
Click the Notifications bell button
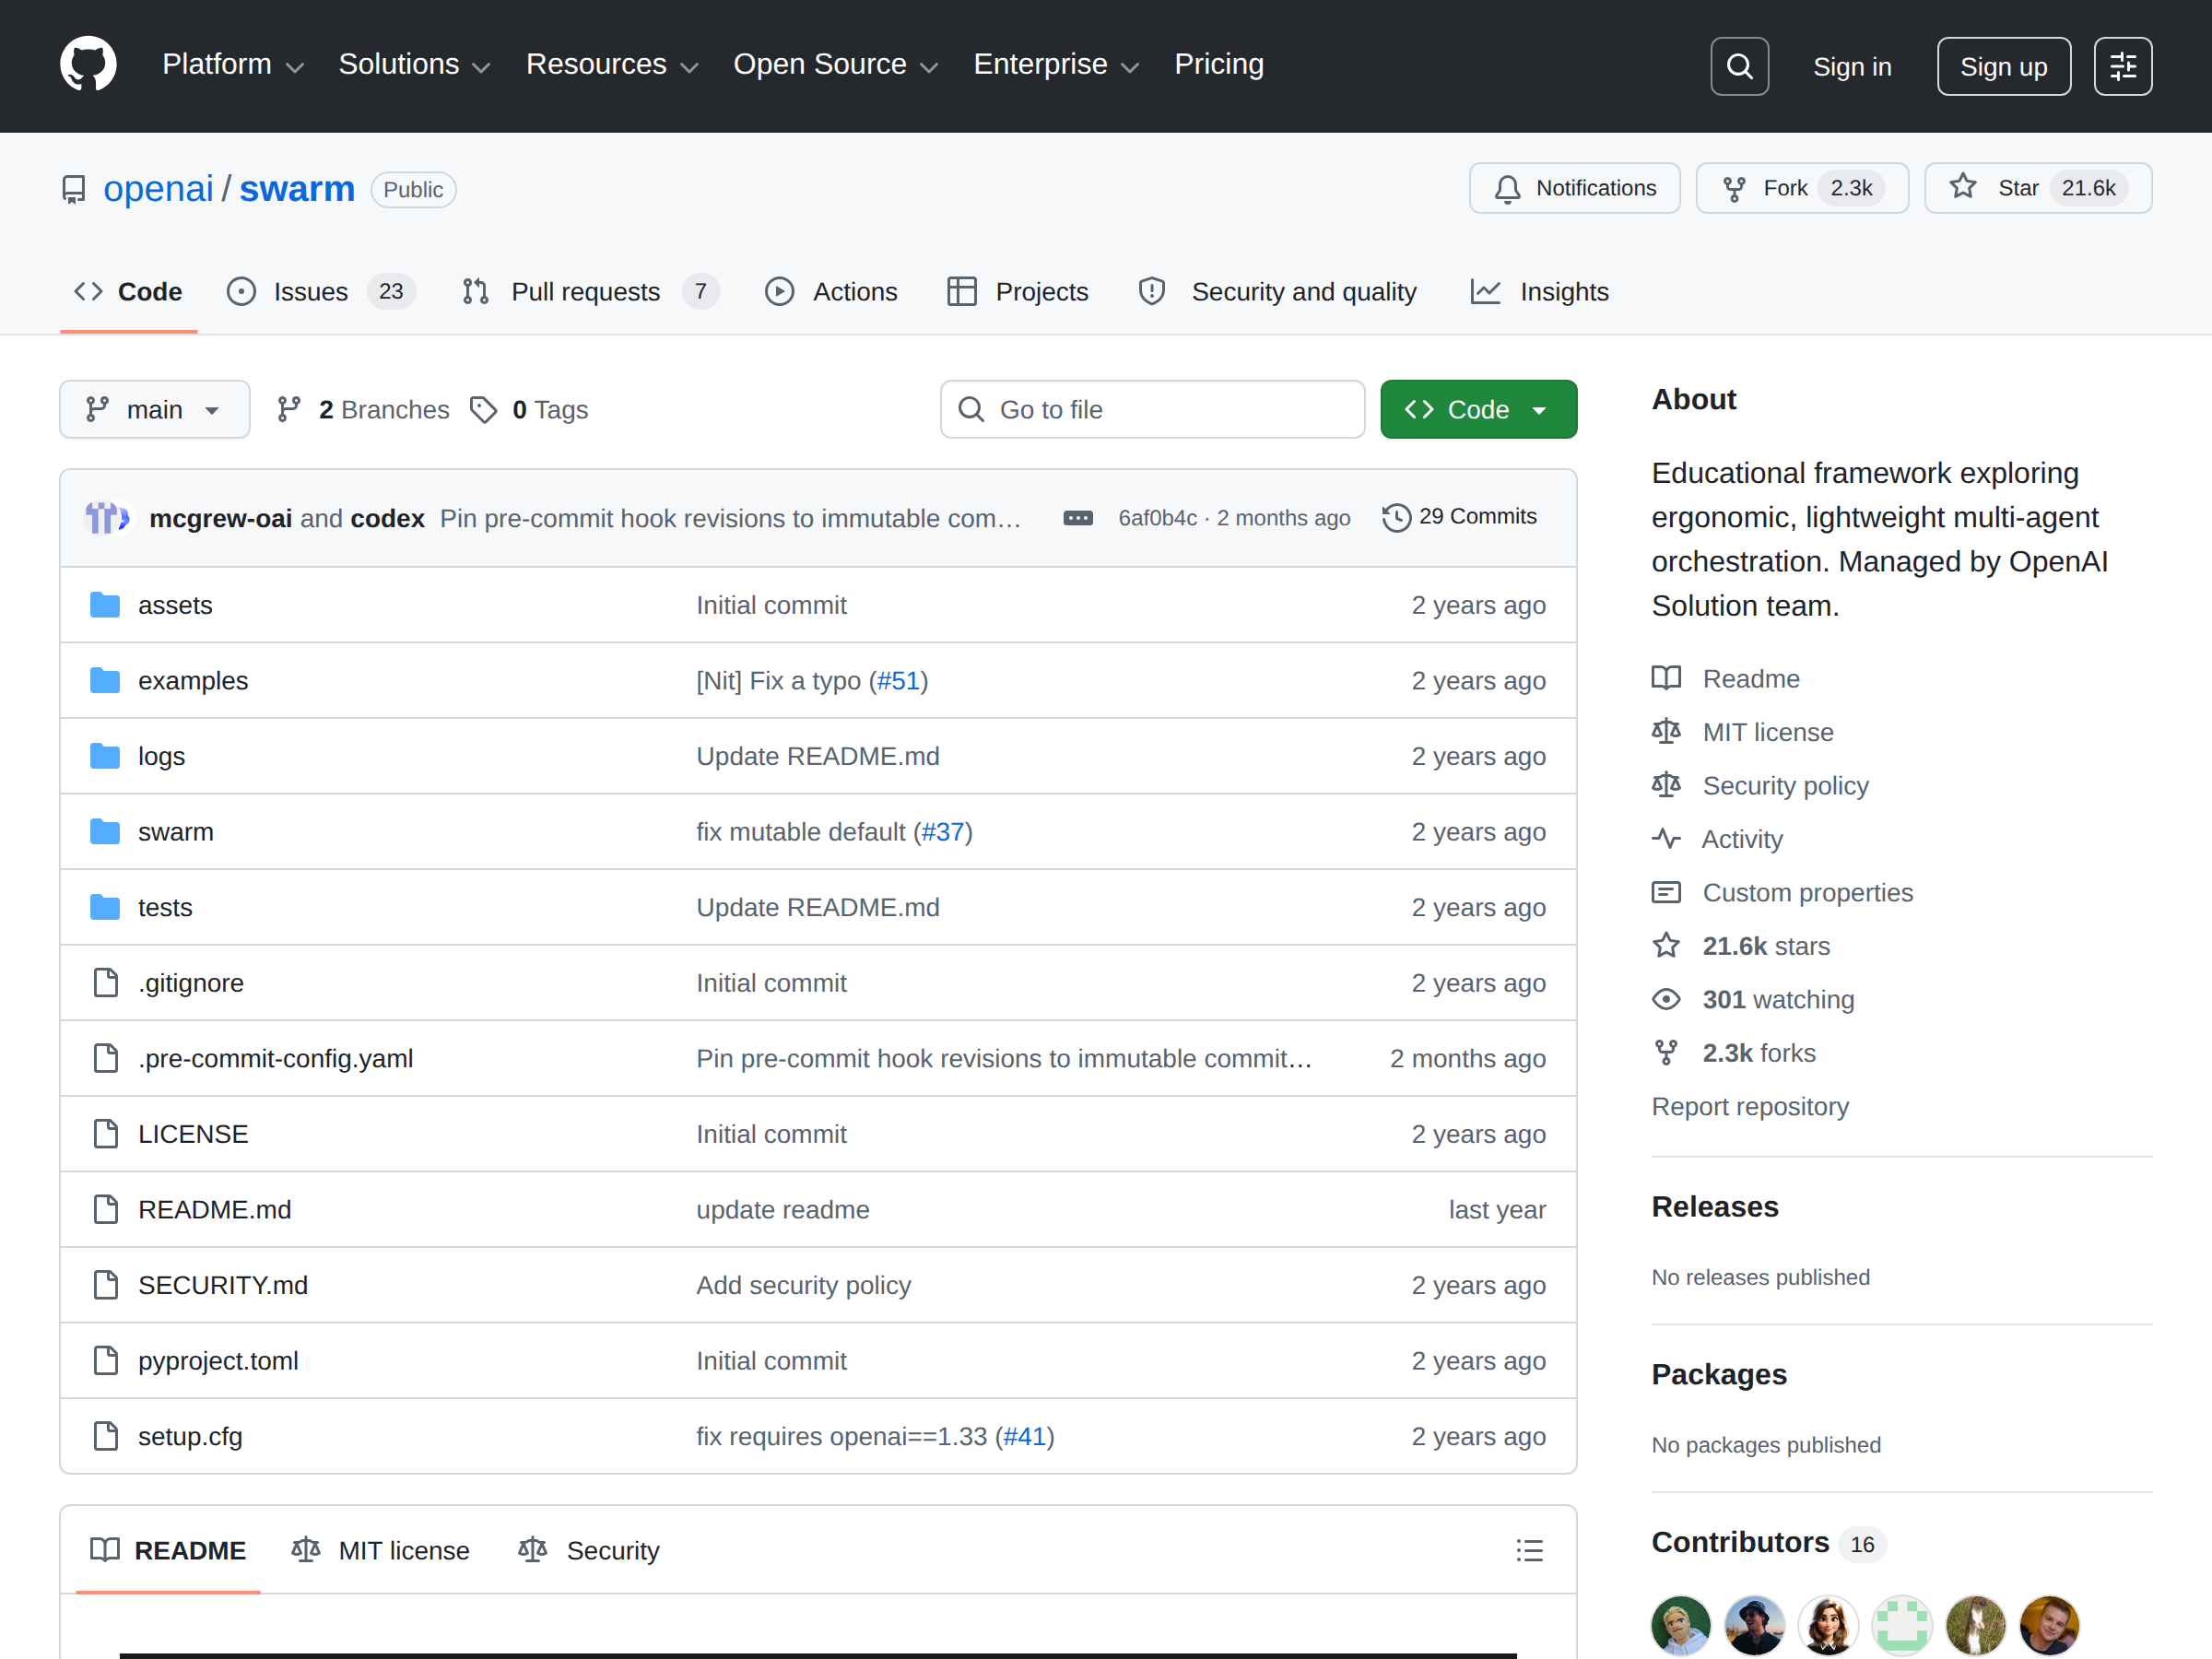click(1574, 188)
